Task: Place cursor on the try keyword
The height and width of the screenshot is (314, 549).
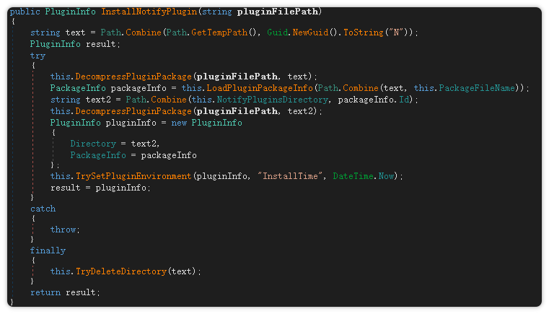Action: pos(38,56)
